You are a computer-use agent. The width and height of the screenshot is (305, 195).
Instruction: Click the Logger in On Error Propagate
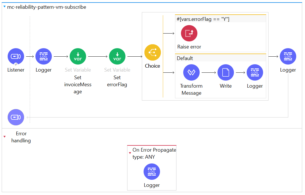coord(152,172)
